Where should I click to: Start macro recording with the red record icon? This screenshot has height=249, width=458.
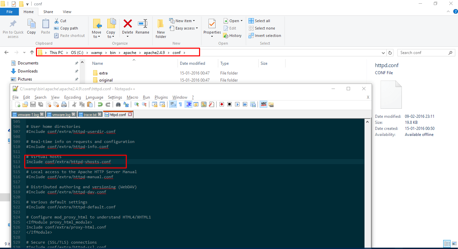pos(222,104)
